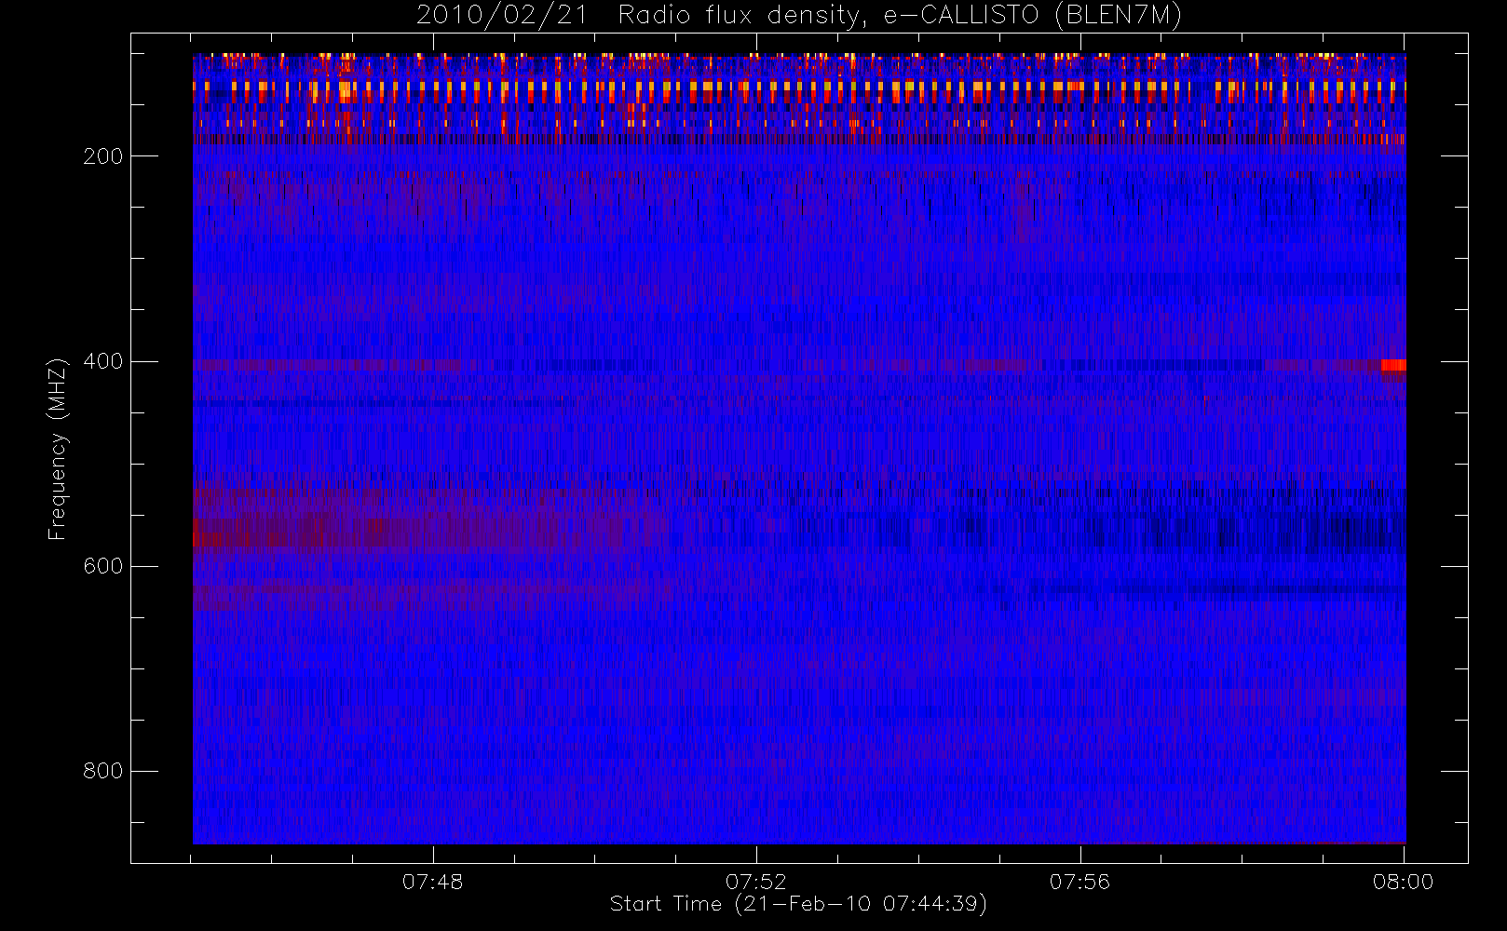Click the Start Time axis label
Screen dimensions: 1507x931
pyautogui.click(x=798, y=904)
